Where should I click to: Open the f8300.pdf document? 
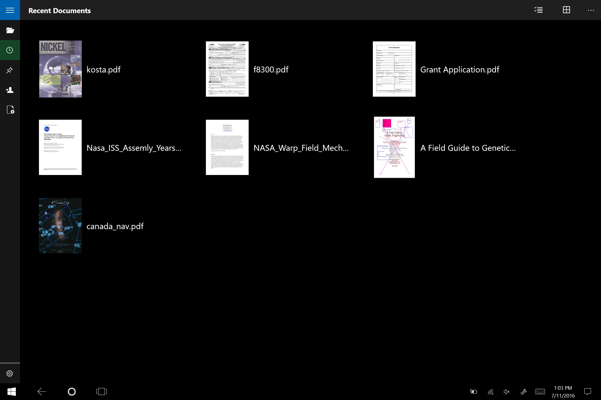[x=271, y=69]
